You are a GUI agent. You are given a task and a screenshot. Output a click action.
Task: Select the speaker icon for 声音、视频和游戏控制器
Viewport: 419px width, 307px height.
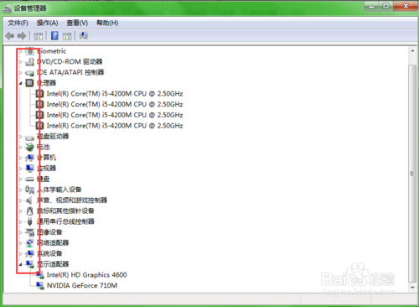[x=29, y=200]
